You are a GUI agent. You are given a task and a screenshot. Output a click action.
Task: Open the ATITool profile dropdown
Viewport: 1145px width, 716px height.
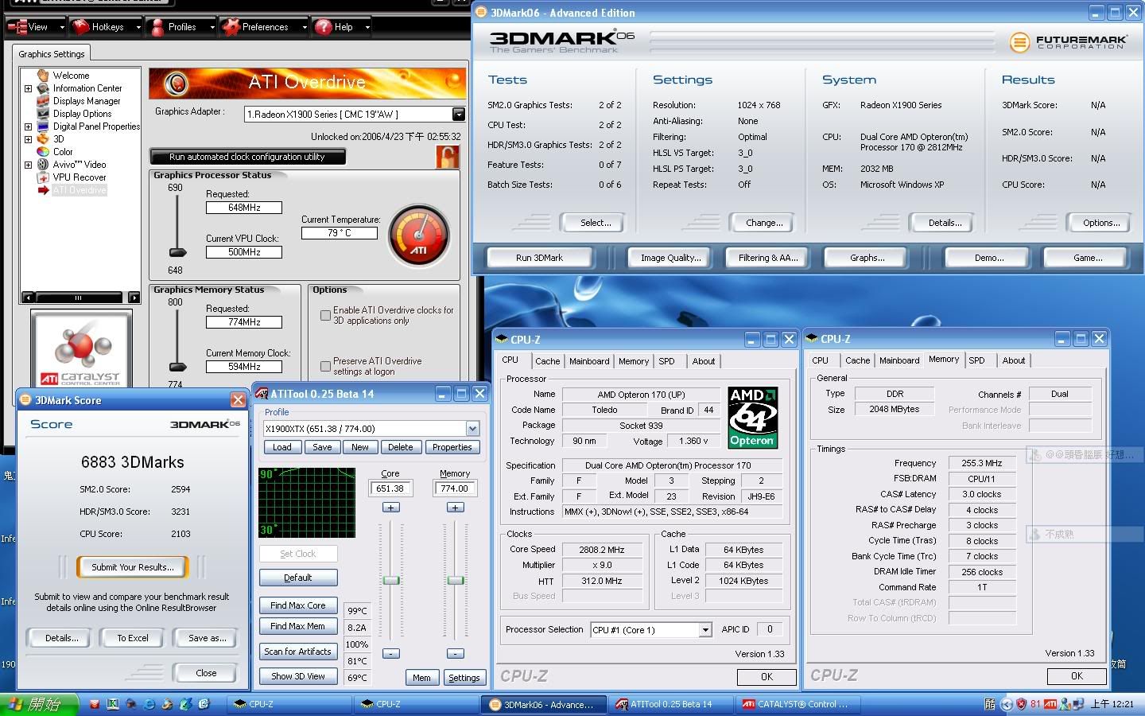pyautogui.click(x=472, y=429)
